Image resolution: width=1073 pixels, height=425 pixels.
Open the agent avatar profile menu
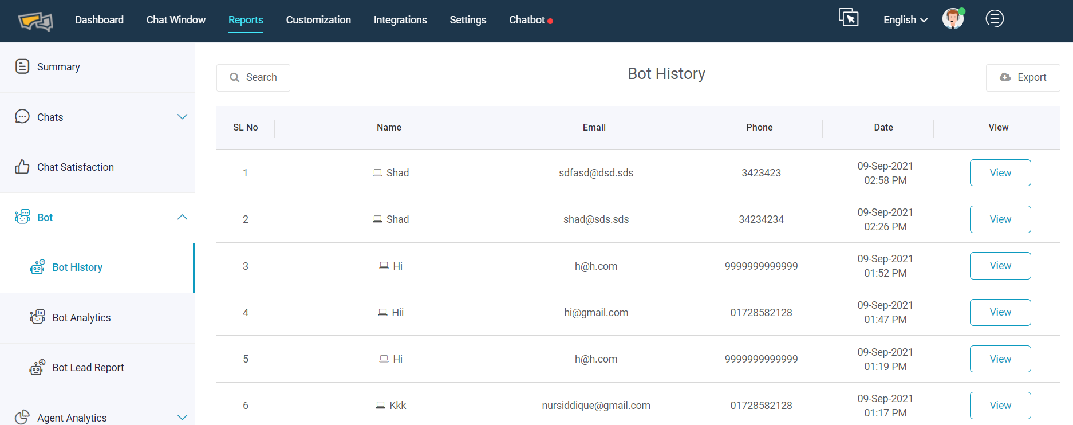[x=953, y=19]
